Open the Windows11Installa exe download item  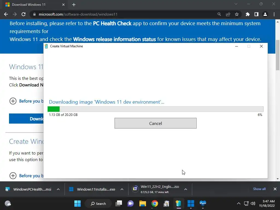pyautogui.click(x=92, y=189)
